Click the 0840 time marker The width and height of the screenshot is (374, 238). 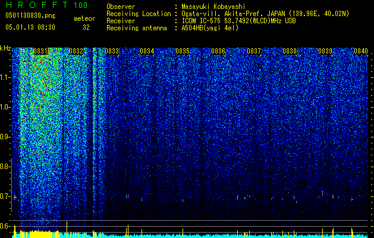coord(361,51)
